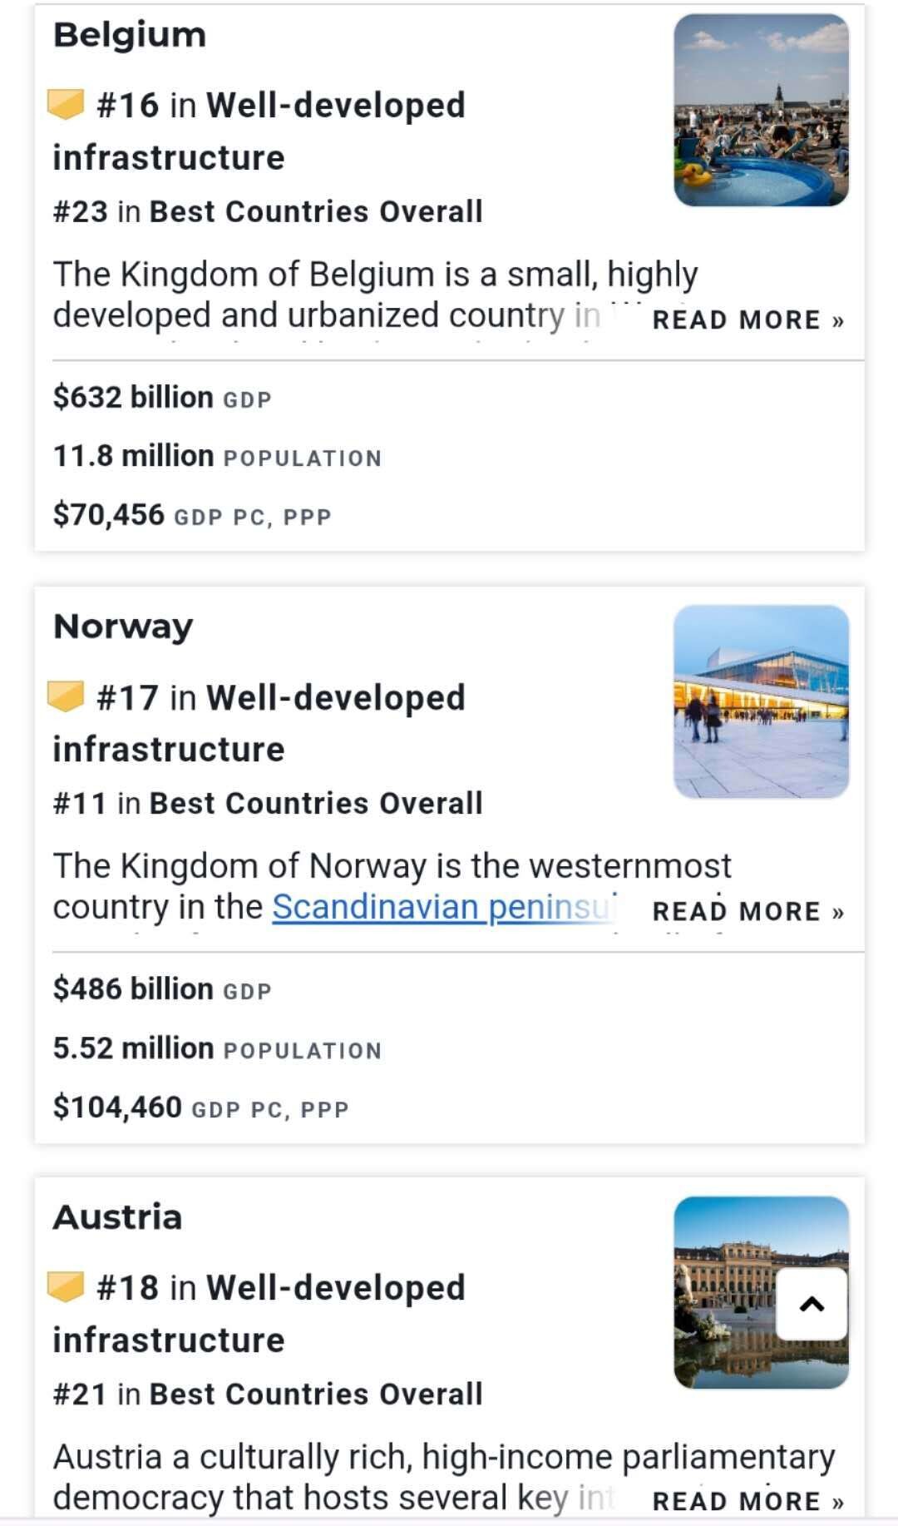Click the Norway gold badge icon
Screen dimensions: 898x1526
(66, 696)
